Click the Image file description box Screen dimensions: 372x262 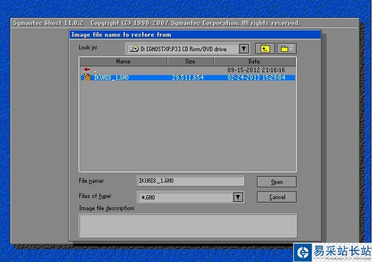click(x=188, y=225)
